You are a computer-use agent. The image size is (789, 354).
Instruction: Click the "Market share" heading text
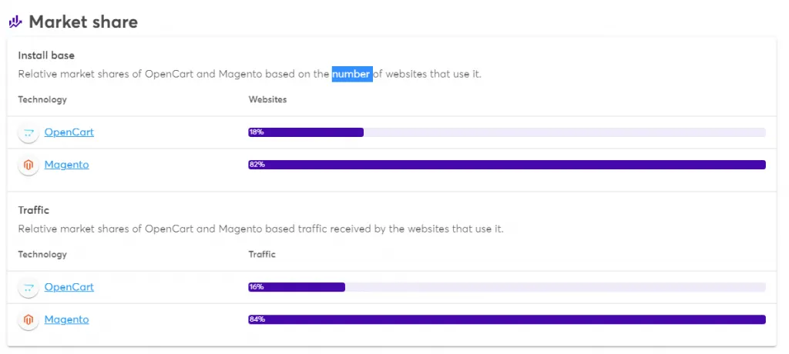tap(83, 22)
